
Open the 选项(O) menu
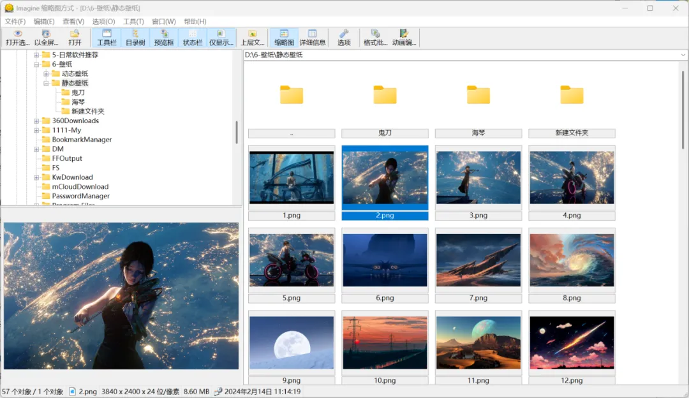(x=103, y=21)
